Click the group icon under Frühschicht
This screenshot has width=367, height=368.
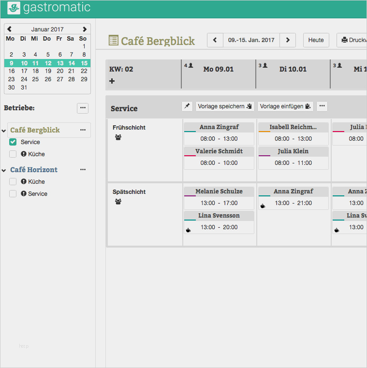tap(118, 137)
